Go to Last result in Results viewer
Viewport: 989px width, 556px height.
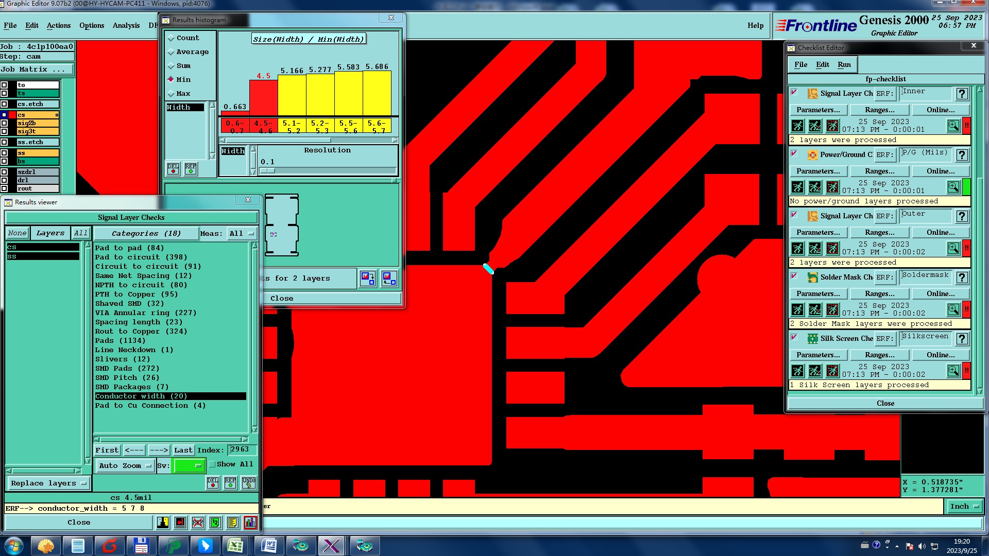click(x=183, y=450)
